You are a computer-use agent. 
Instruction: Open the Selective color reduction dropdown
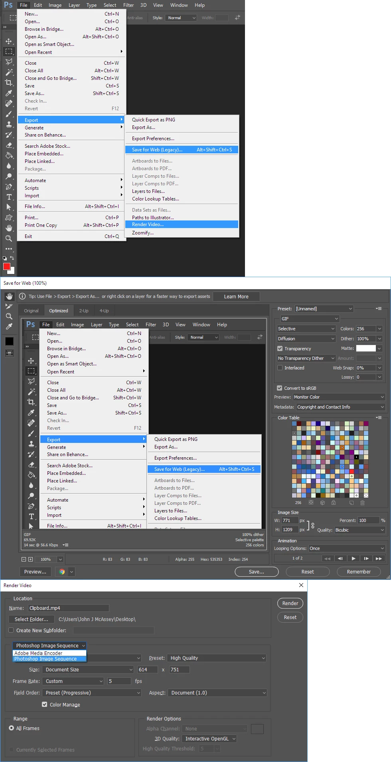(x=306, y=329)
